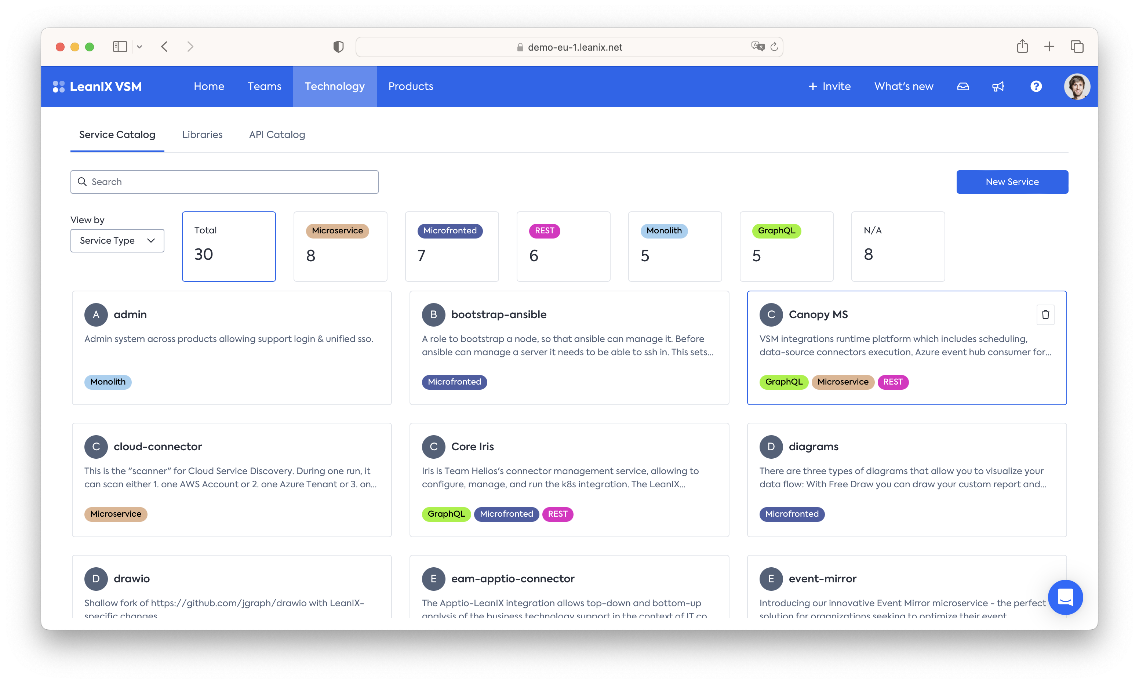Click the user profile avatar

pyautogui.click(x=1076, y=86)
